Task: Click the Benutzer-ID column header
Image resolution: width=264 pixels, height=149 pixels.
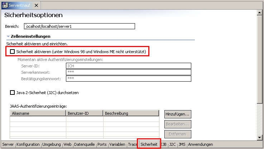Action: click(84, 113)
